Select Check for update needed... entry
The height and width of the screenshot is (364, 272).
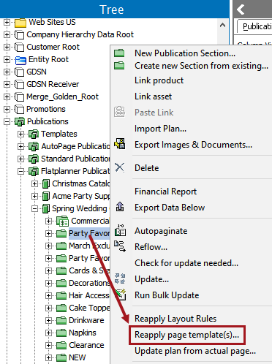click(186, 263)
